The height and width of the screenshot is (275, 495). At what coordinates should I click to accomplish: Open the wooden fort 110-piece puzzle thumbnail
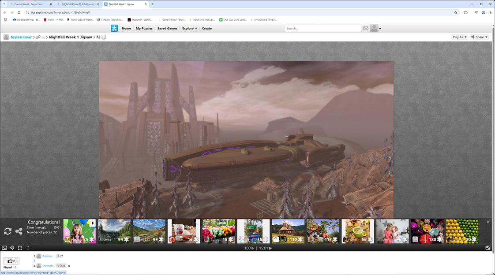click(x=288, y=231)
